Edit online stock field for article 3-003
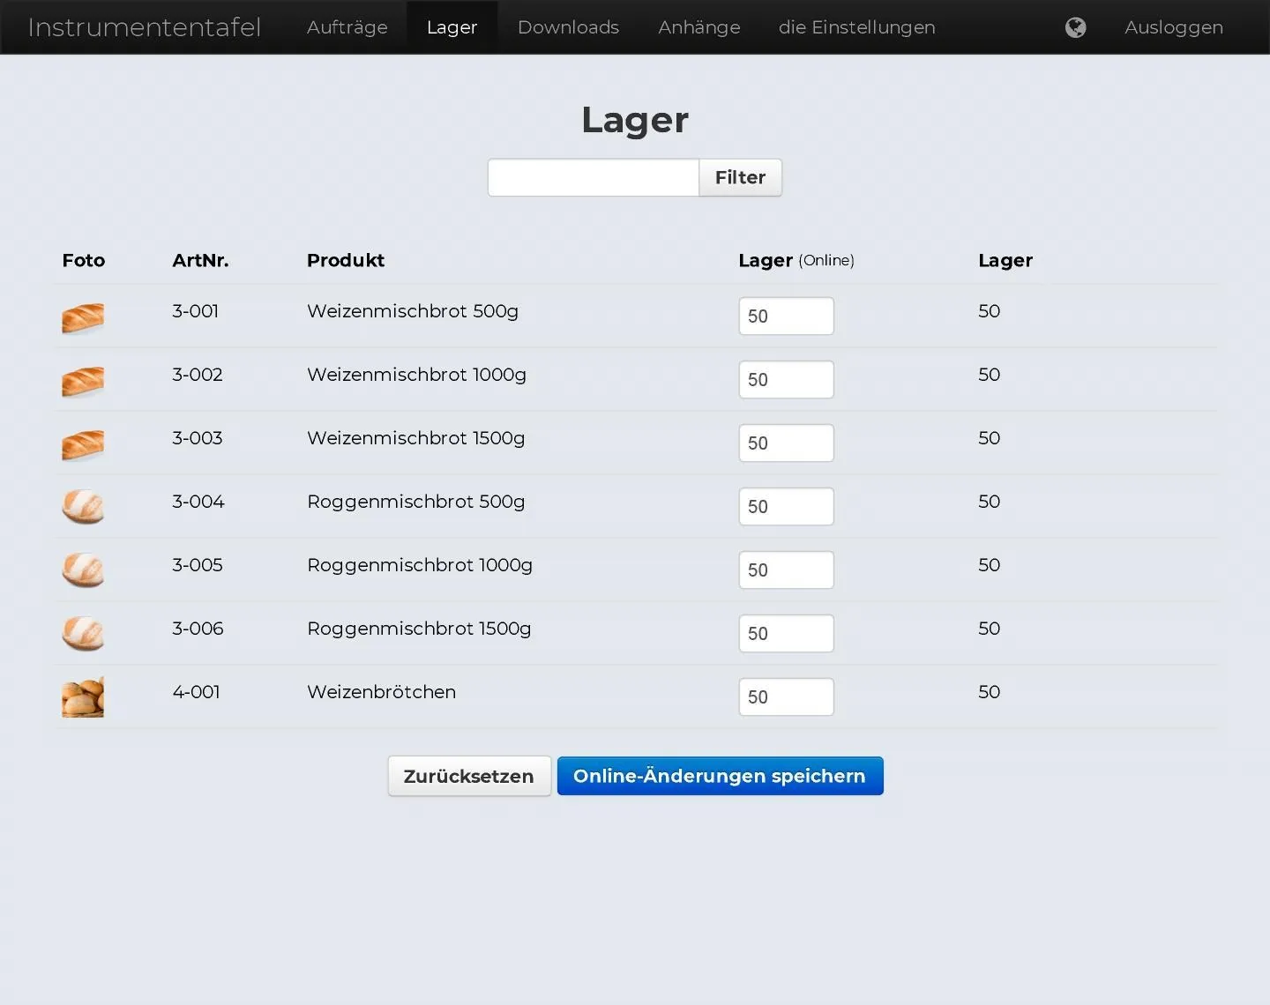 786,443
